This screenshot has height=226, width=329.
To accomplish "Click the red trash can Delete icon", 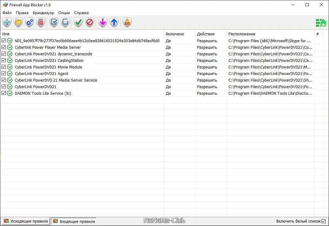I will click(x=41, y=22).
